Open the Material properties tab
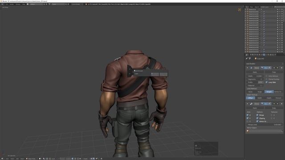Viewport: 285px width, 160px height. click(x=268, y=55)
